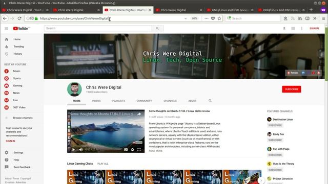
Task: Toggle subtitles on featured video
Action: (126, 150)
